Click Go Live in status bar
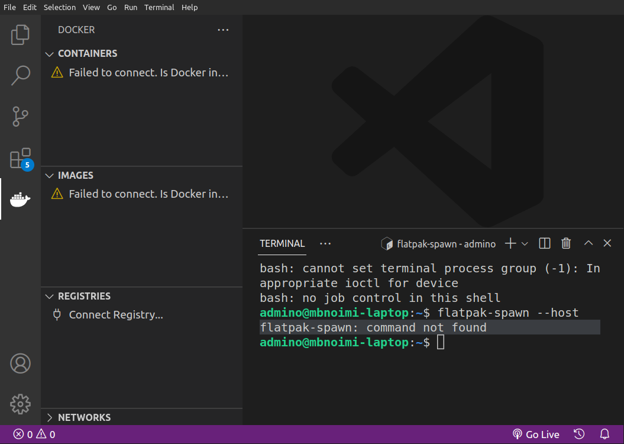Image resolution: width=624 pixels, height=444 pixels. (536, 435)
